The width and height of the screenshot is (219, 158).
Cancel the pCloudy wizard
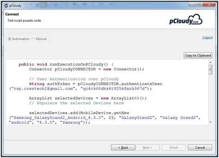pyautogui.click(x=200, y=147)
